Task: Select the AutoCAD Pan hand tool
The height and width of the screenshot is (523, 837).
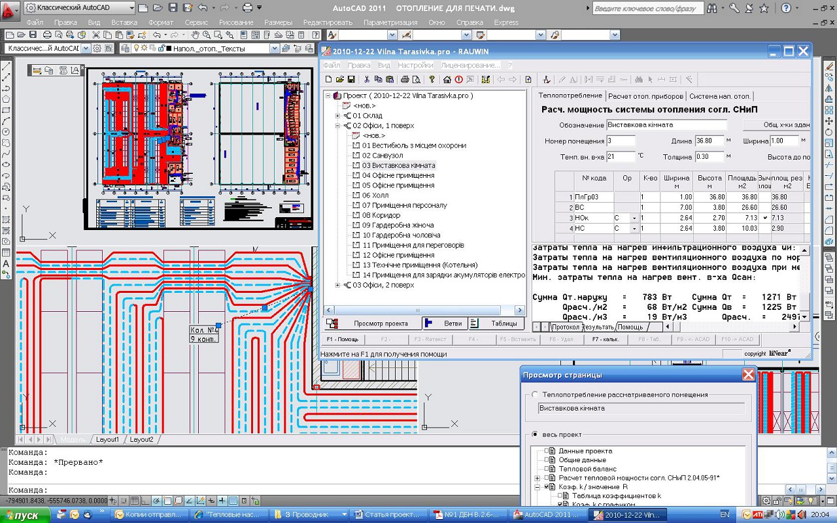Action: pyautogui.click(x=194, y=35)
